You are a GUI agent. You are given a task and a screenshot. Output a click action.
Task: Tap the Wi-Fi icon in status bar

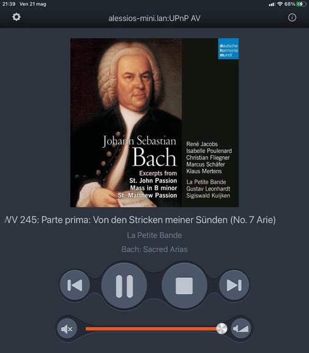[x=280, y=4]
